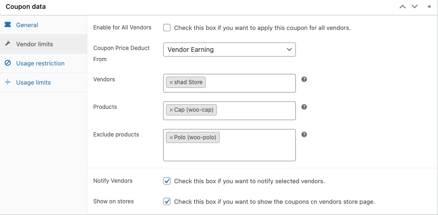Remove shad Store vendor tag
The width and height of the screenshot is (438, 215).
click(171, 83)
